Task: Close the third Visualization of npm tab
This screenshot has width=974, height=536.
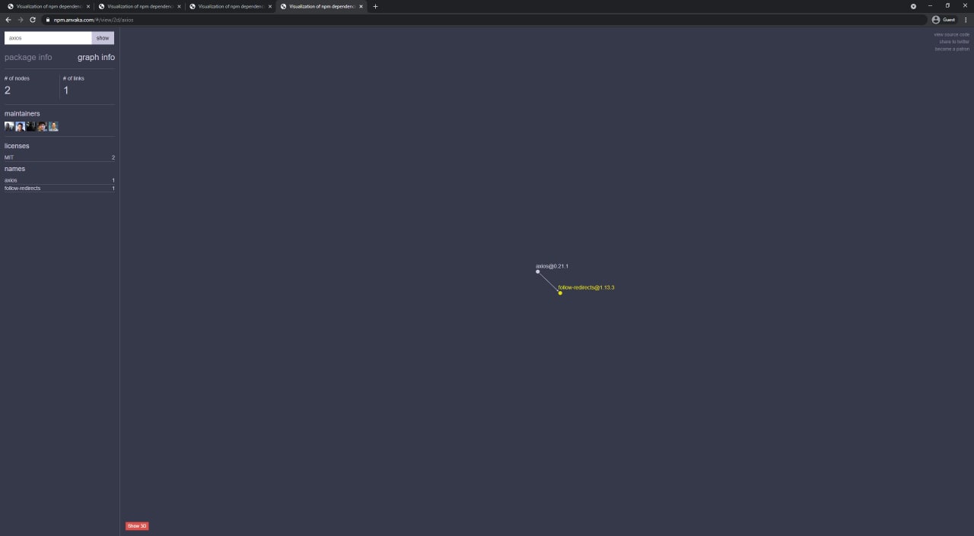Action: (x=269, y=6)
